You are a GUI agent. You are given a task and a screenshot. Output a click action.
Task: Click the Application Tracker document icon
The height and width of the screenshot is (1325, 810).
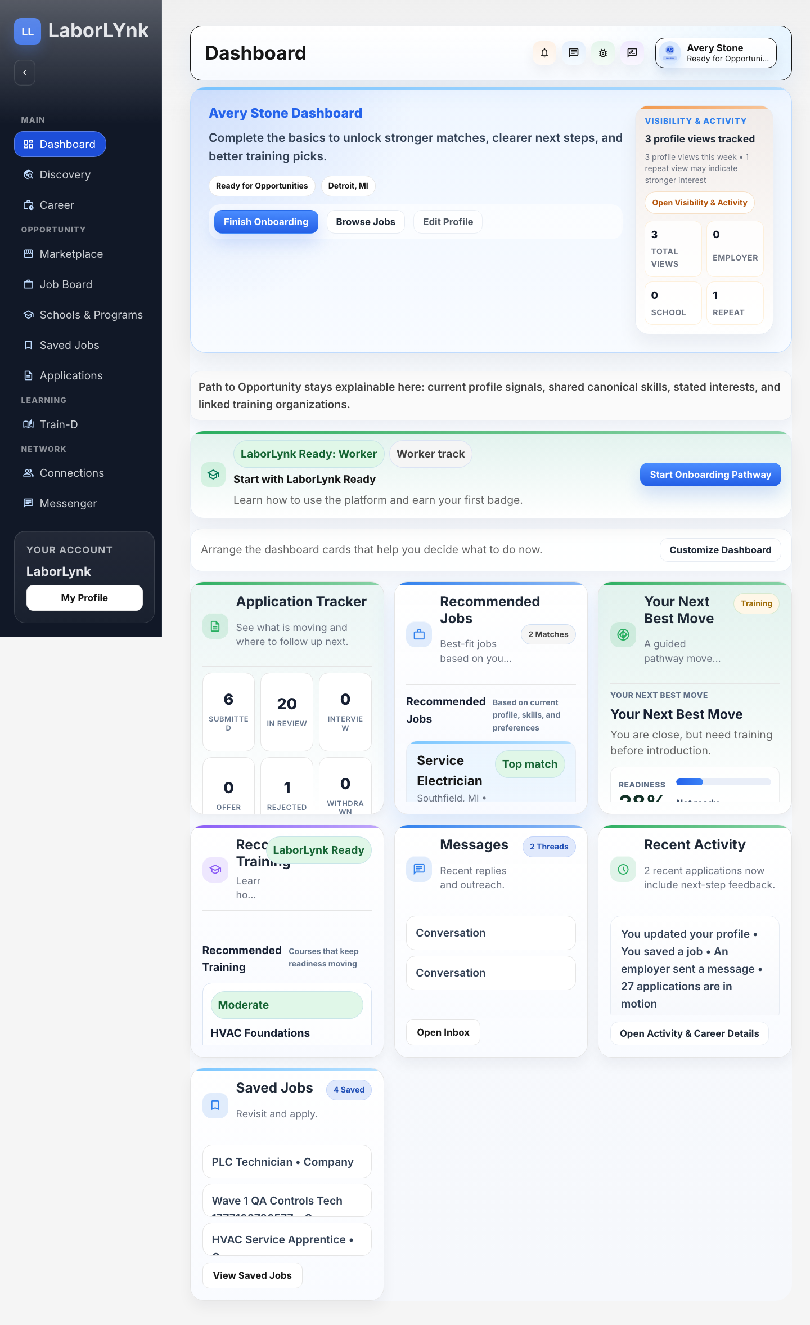pyautogui.click(x=215, y=626)
